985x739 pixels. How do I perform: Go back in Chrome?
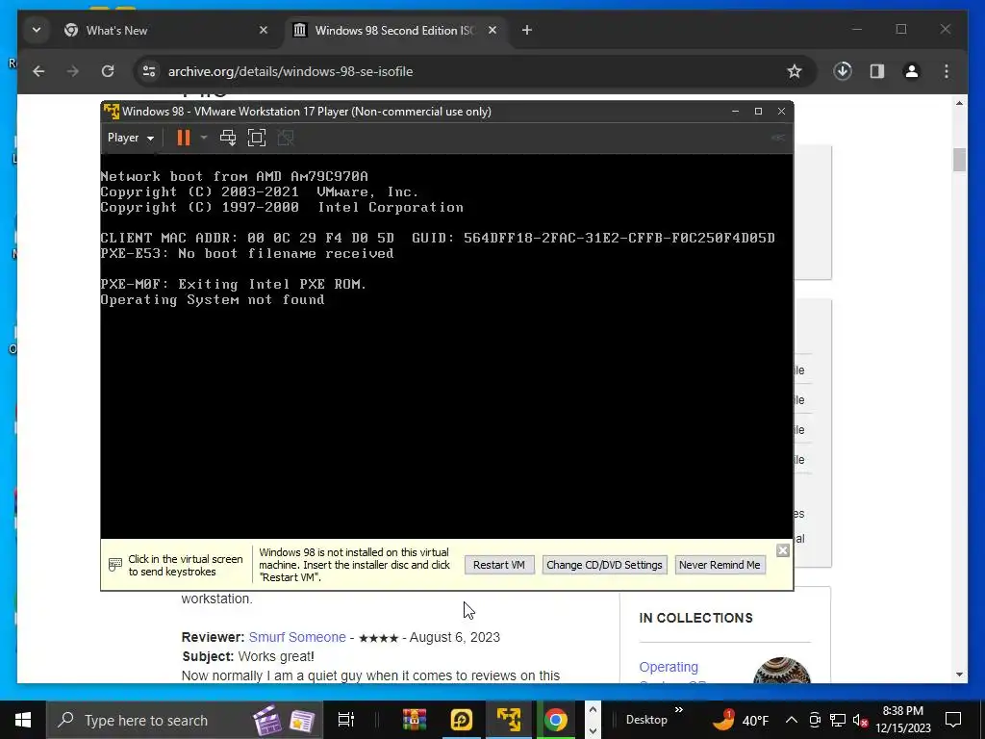38,71
